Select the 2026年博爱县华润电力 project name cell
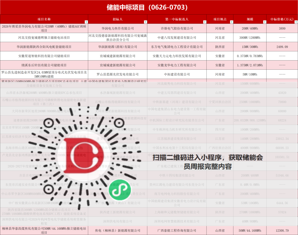 coord(44,28)
